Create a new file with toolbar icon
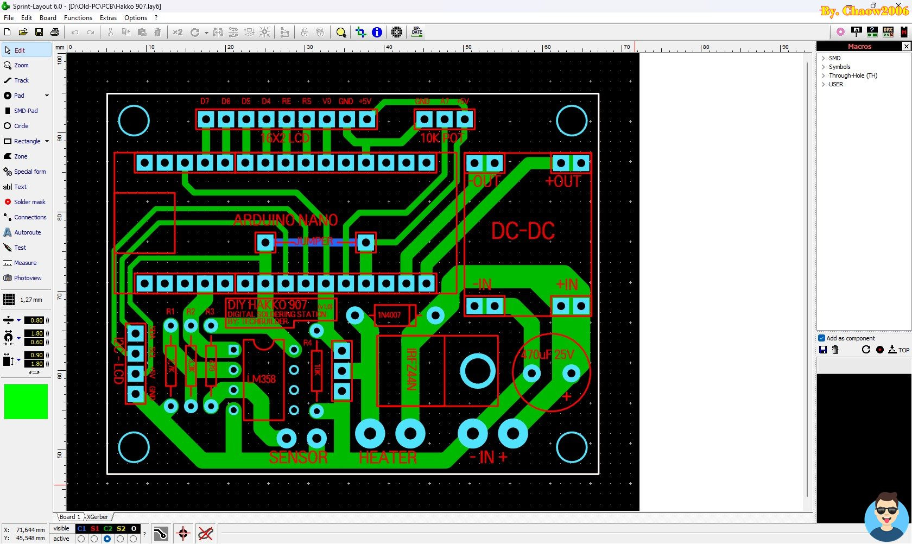The height and width of the screenshot is (544, 912). click(x=8, y=32)
